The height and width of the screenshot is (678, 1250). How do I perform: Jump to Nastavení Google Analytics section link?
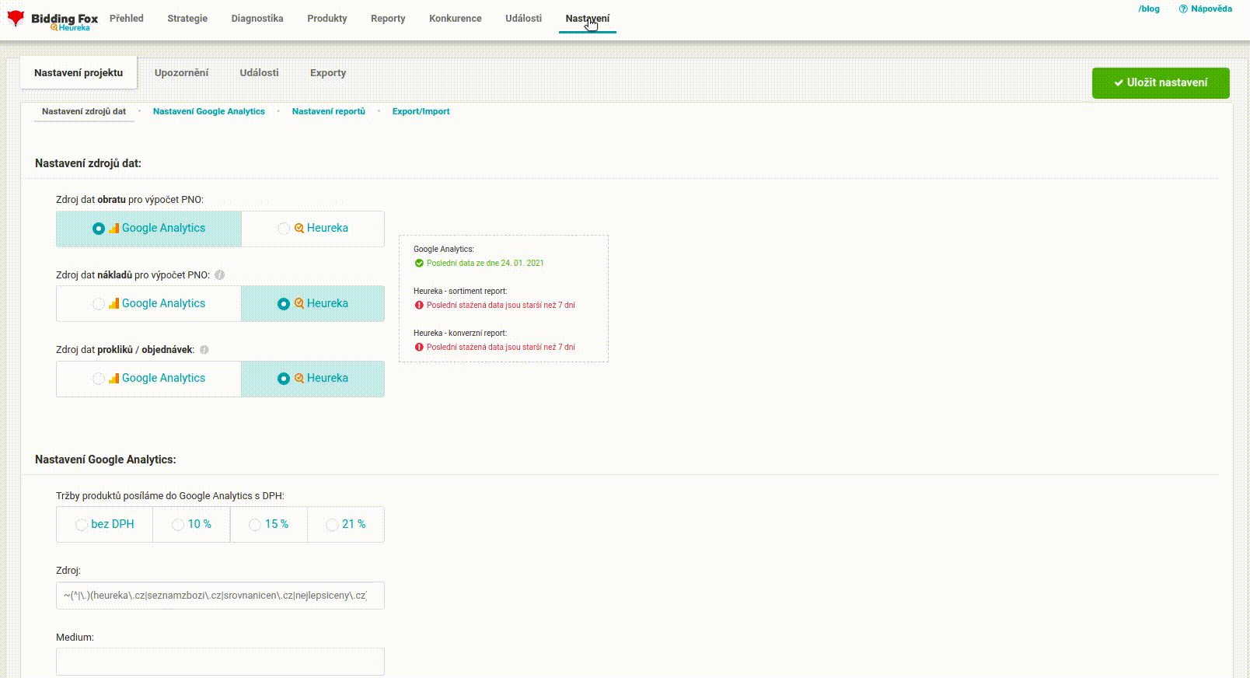[x=209, y=112]
